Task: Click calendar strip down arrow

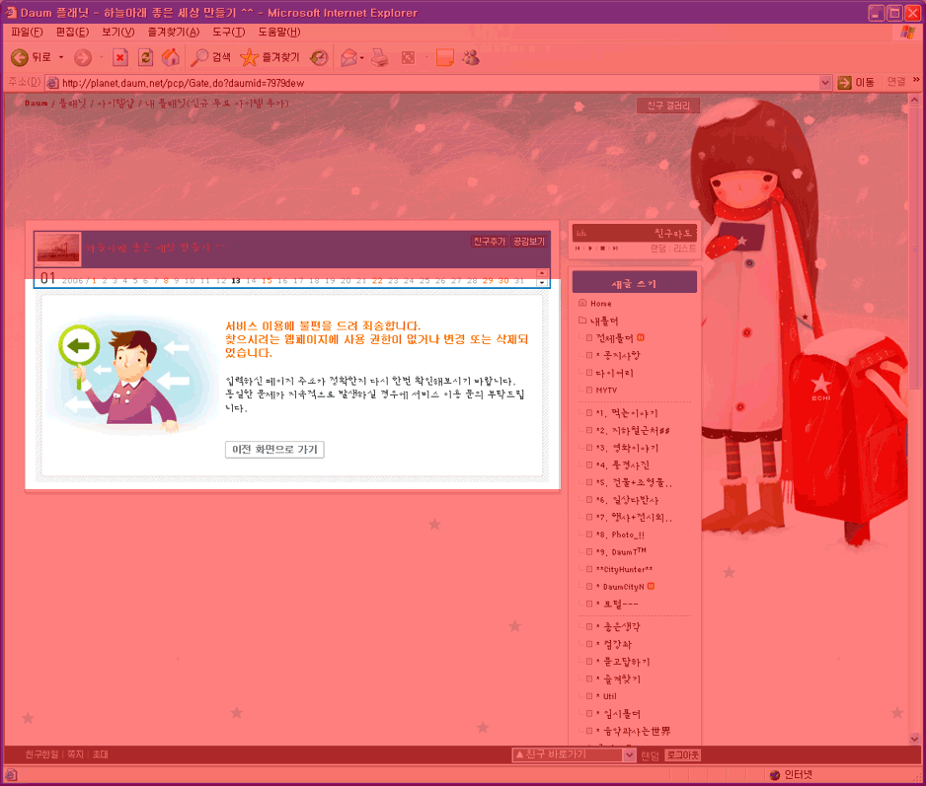Action: tap(541, 283)
